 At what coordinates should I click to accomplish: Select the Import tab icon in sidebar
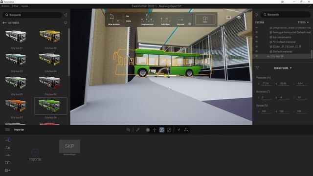8,140
